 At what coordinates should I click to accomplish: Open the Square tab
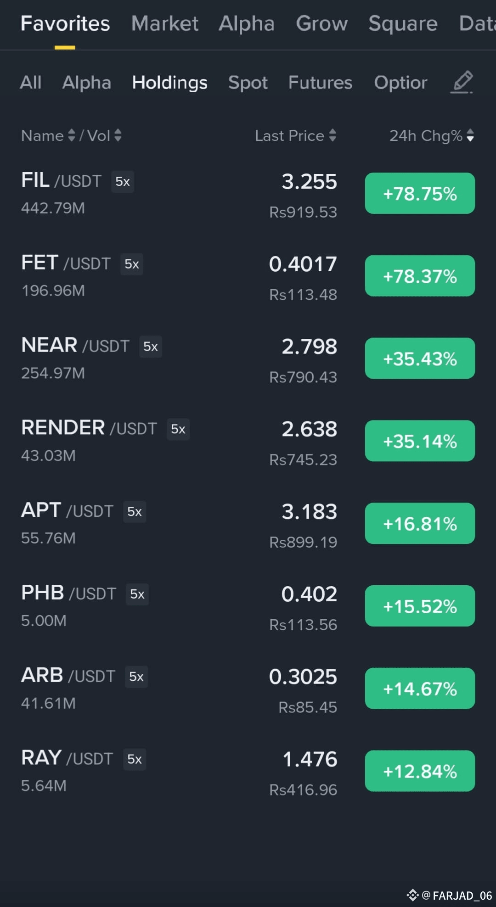[403, 23]
